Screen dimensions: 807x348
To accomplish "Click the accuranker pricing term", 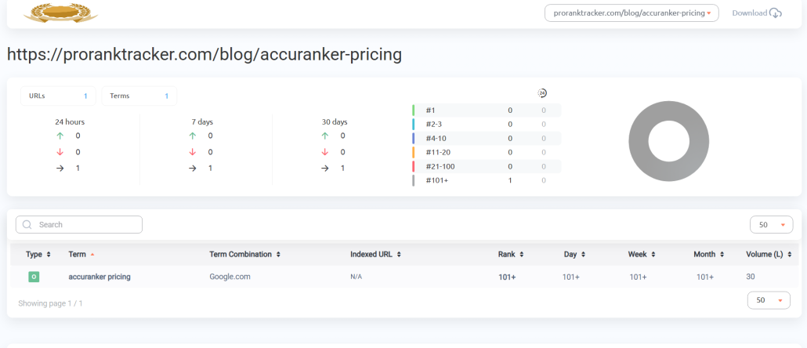I will [x=100, y=277].
